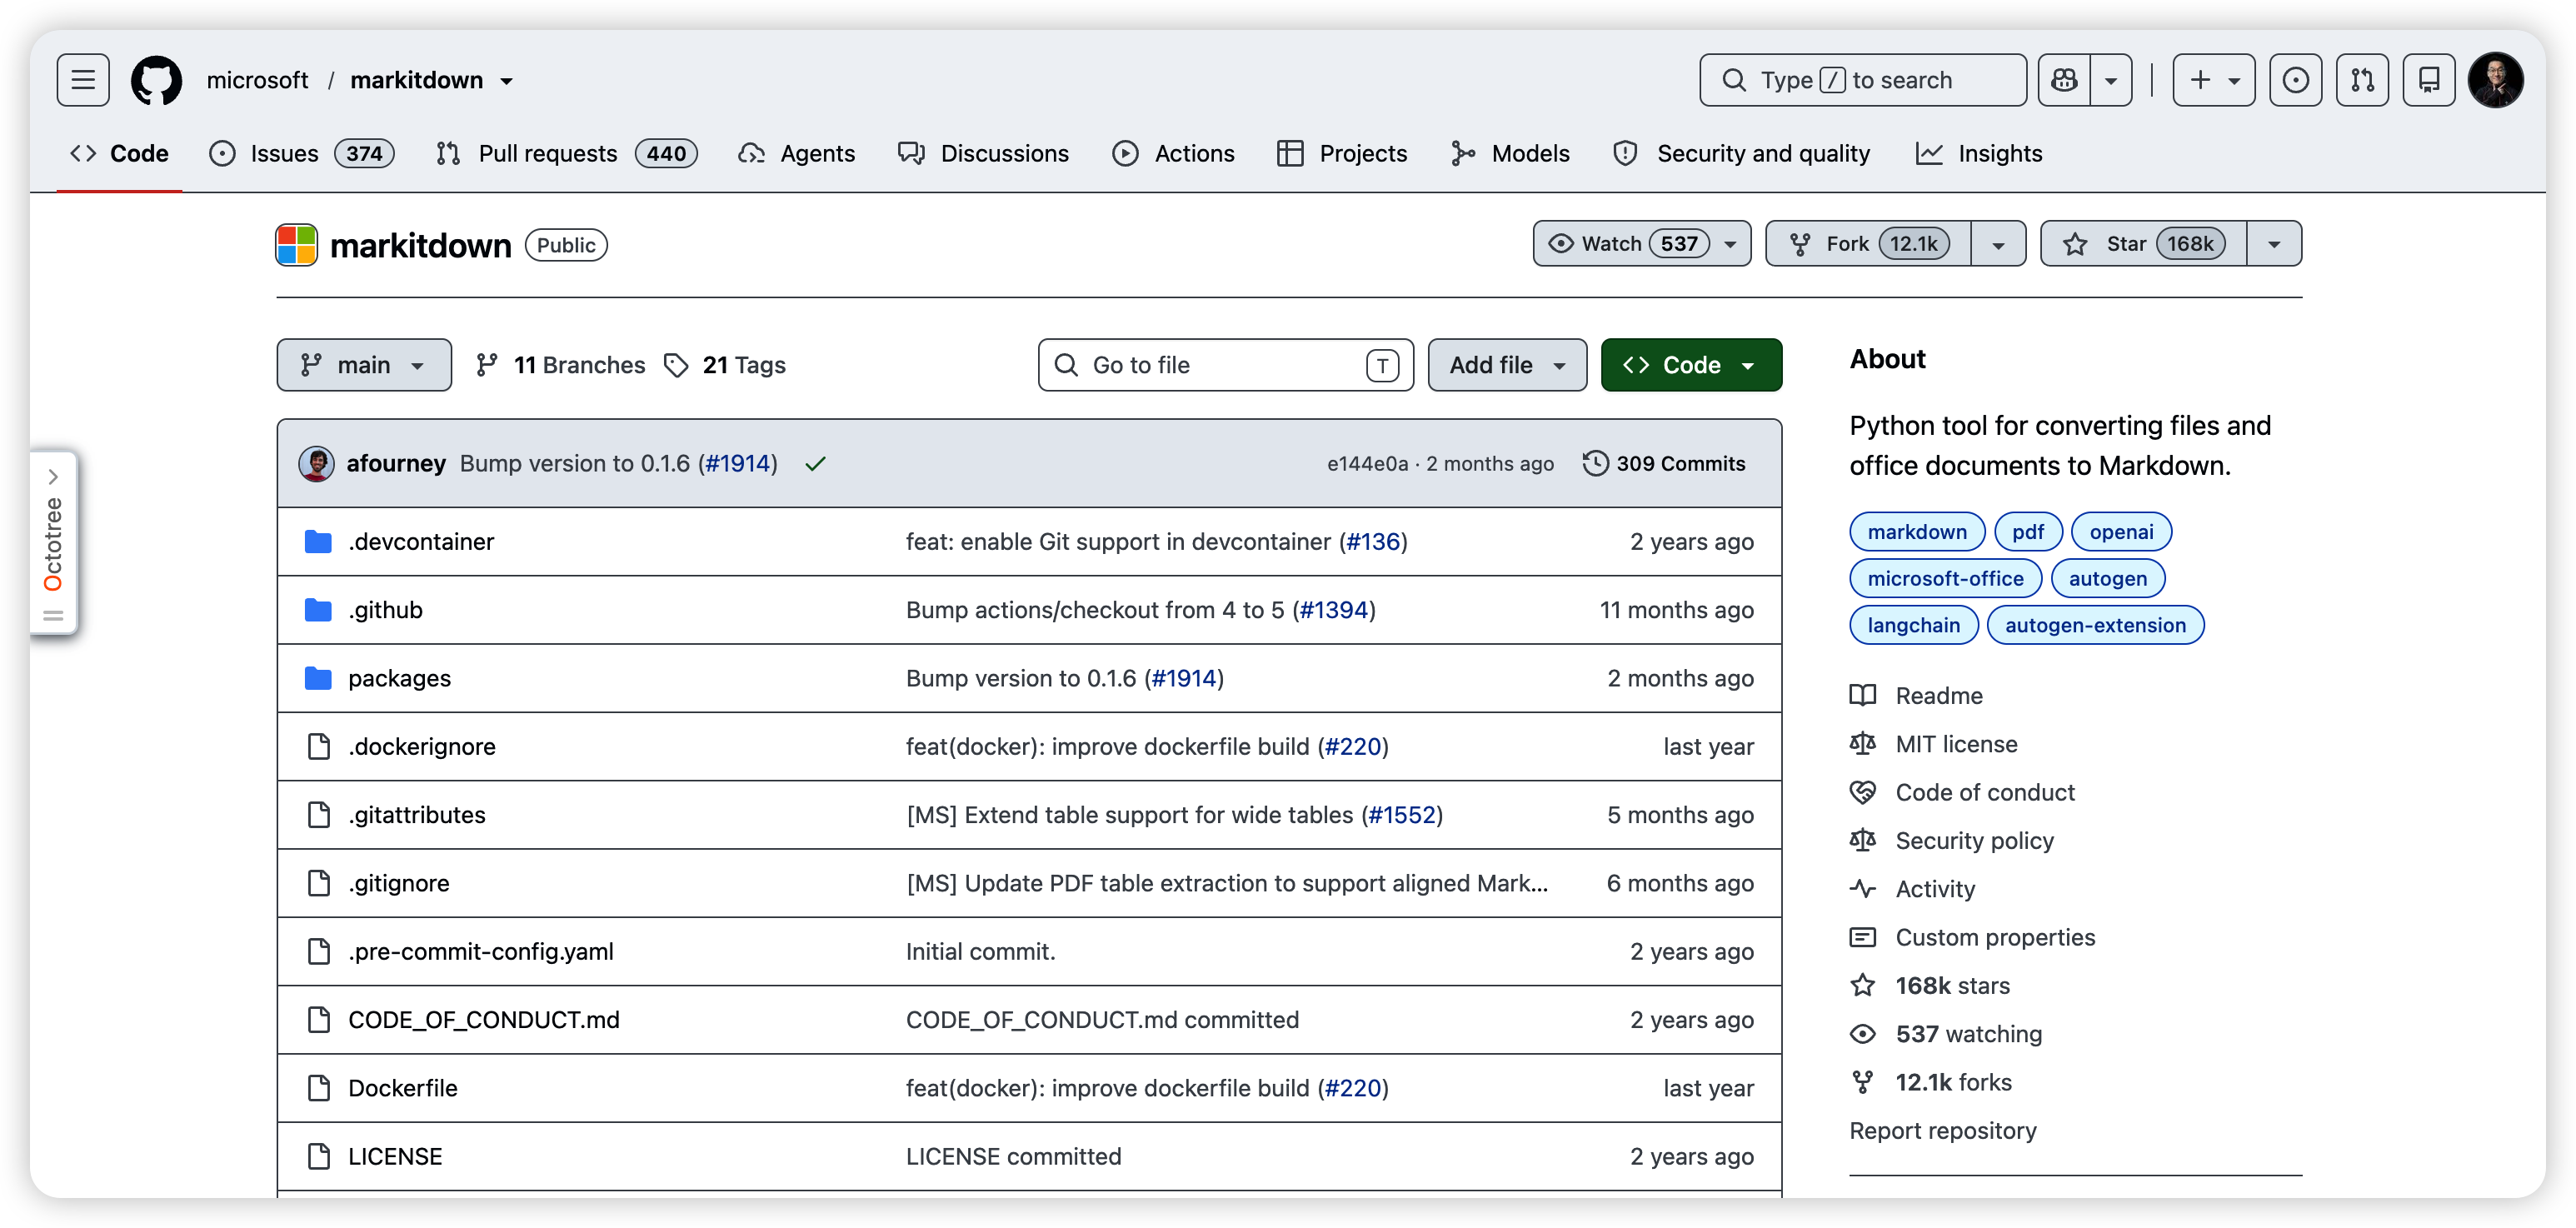This screenshot has width=2576, height=1228.
Task: Fork the markitdown repository
Action: pos(1868,244)
